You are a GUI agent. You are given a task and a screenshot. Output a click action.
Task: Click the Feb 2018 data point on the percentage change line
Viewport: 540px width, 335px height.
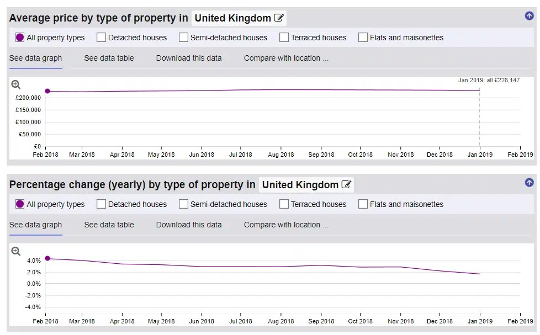tap(47, 258)
